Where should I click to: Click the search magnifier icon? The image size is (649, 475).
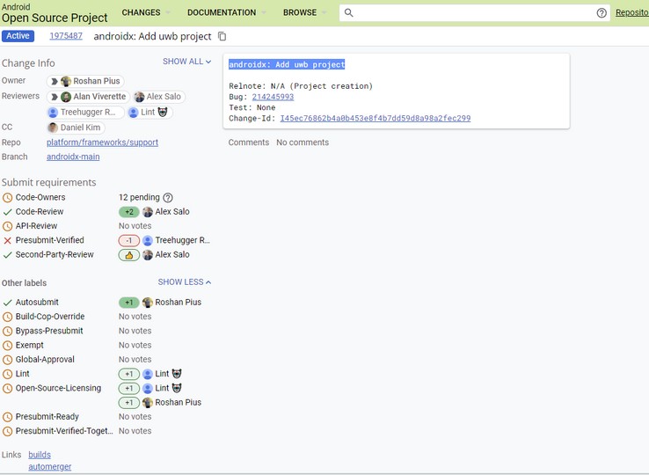tap(349, 13)
